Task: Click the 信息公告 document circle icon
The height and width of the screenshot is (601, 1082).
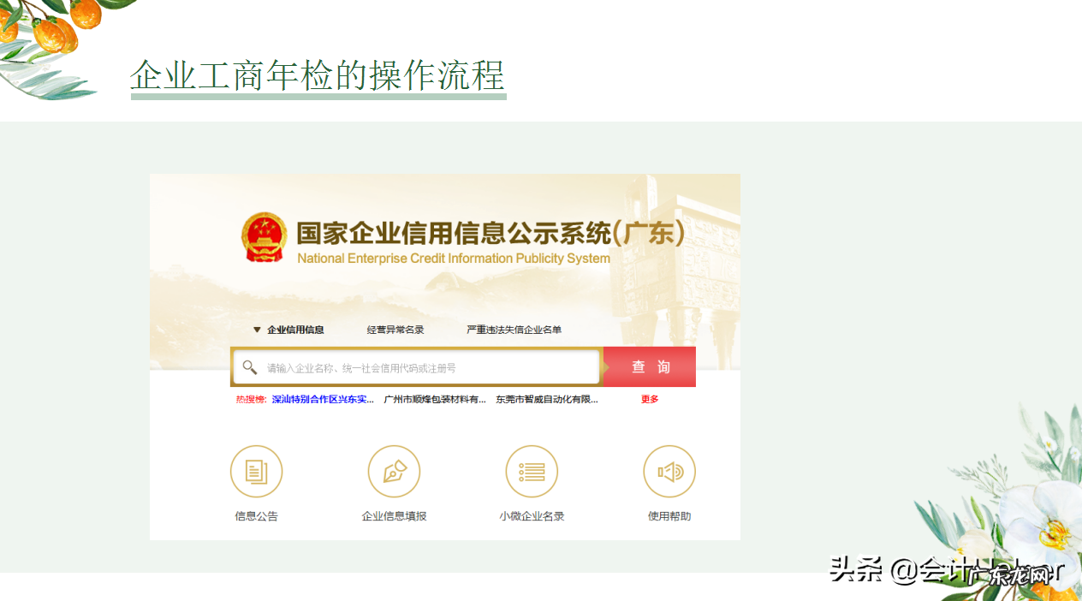Action: pyautogui.click(x=256, y=471)
